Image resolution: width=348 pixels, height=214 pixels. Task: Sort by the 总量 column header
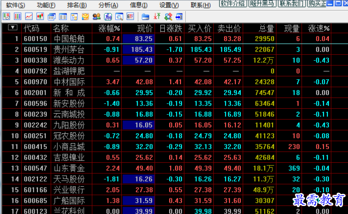pyautogui.click(x=266, y=29)
